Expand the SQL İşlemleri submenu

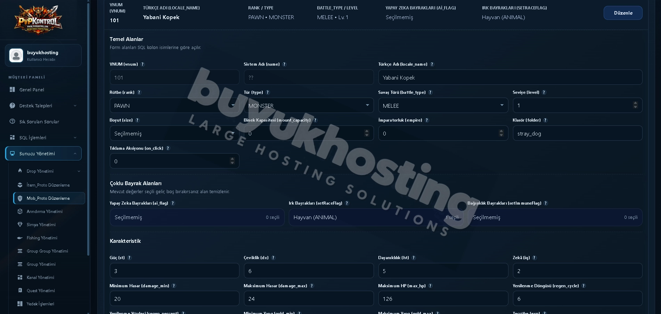[75, 138]
